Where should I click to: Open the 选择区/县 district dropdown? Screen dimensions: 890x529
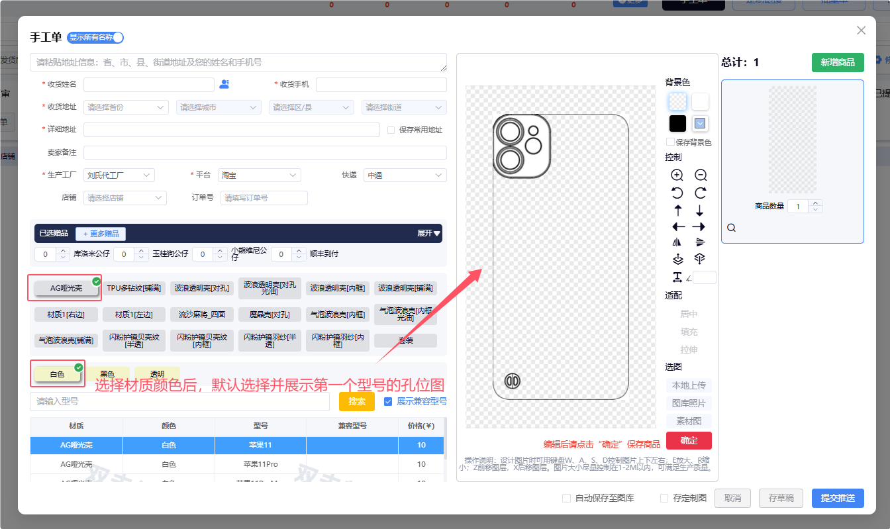(312, 107)
